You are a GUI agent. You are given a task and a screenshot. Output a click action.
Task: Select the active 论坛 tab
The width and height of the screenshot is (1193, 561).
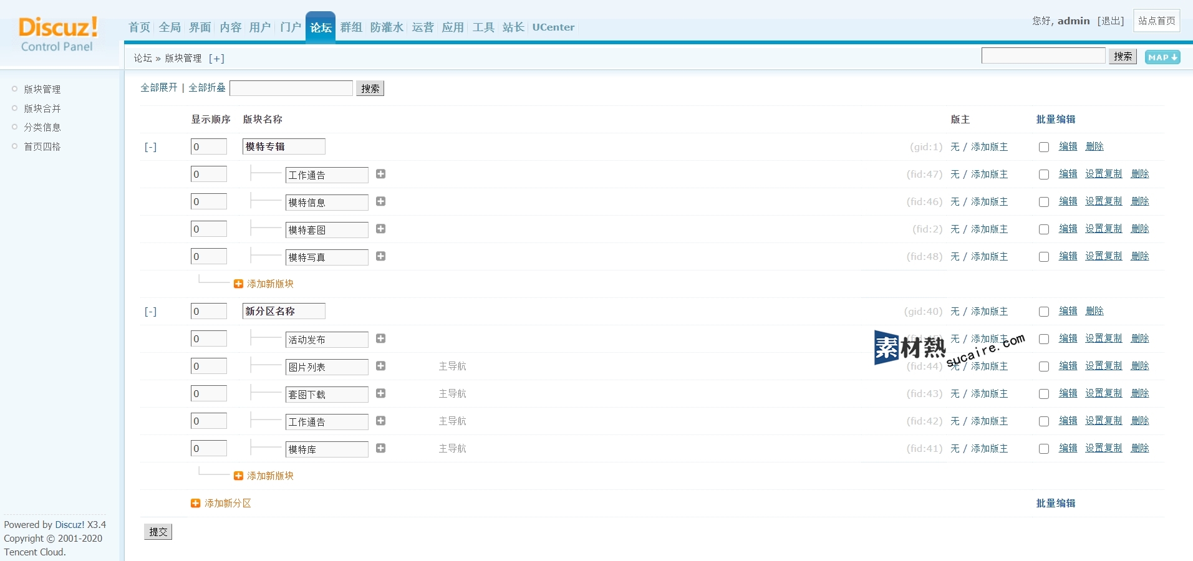tap(321, 27)
